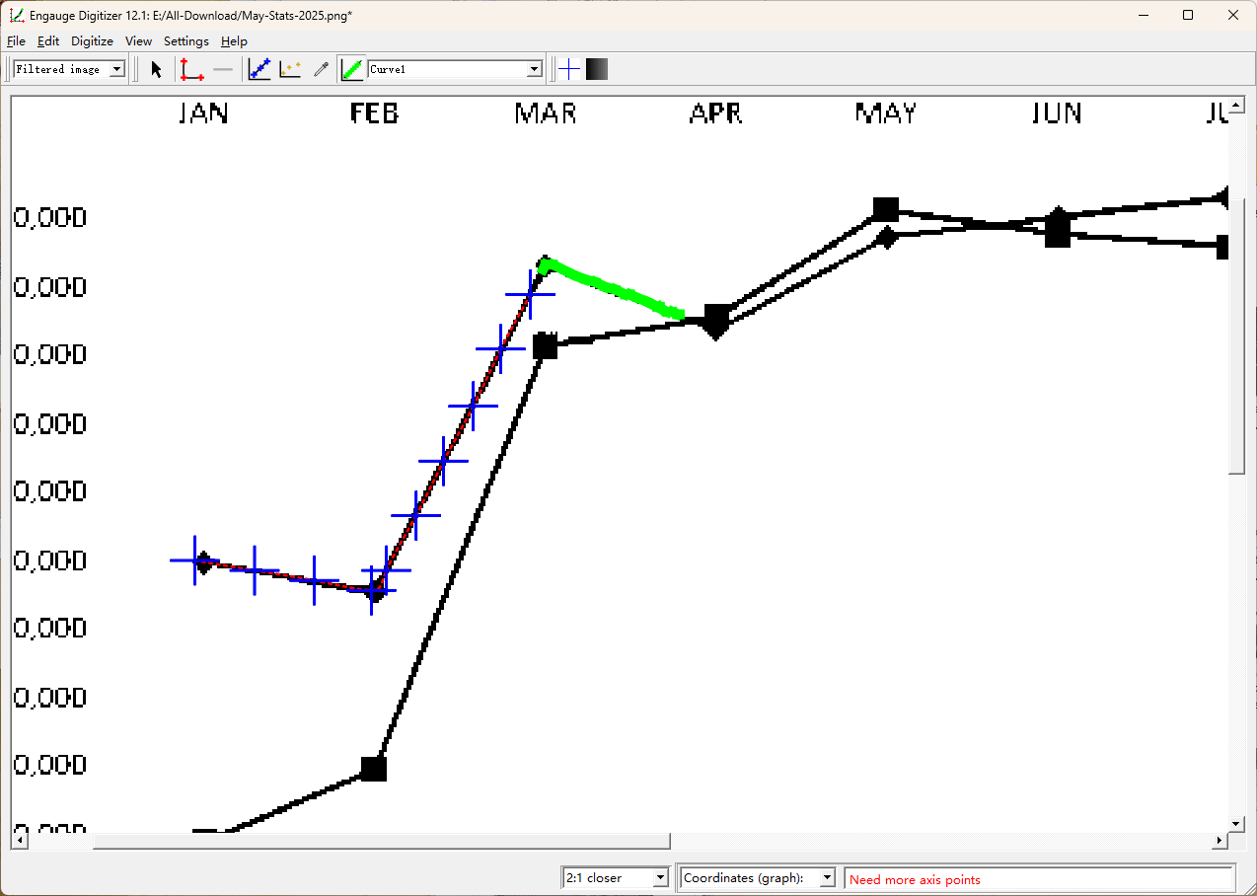The image size is (1257, 896).
Task: Select the Point Match tool
Action: click(x=289, y=68)
